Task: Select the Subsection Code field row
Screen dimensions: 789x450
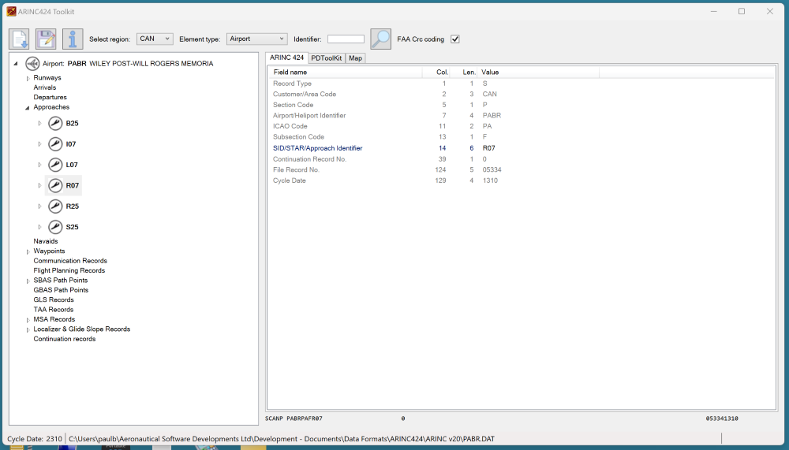Action: [521, 137]
